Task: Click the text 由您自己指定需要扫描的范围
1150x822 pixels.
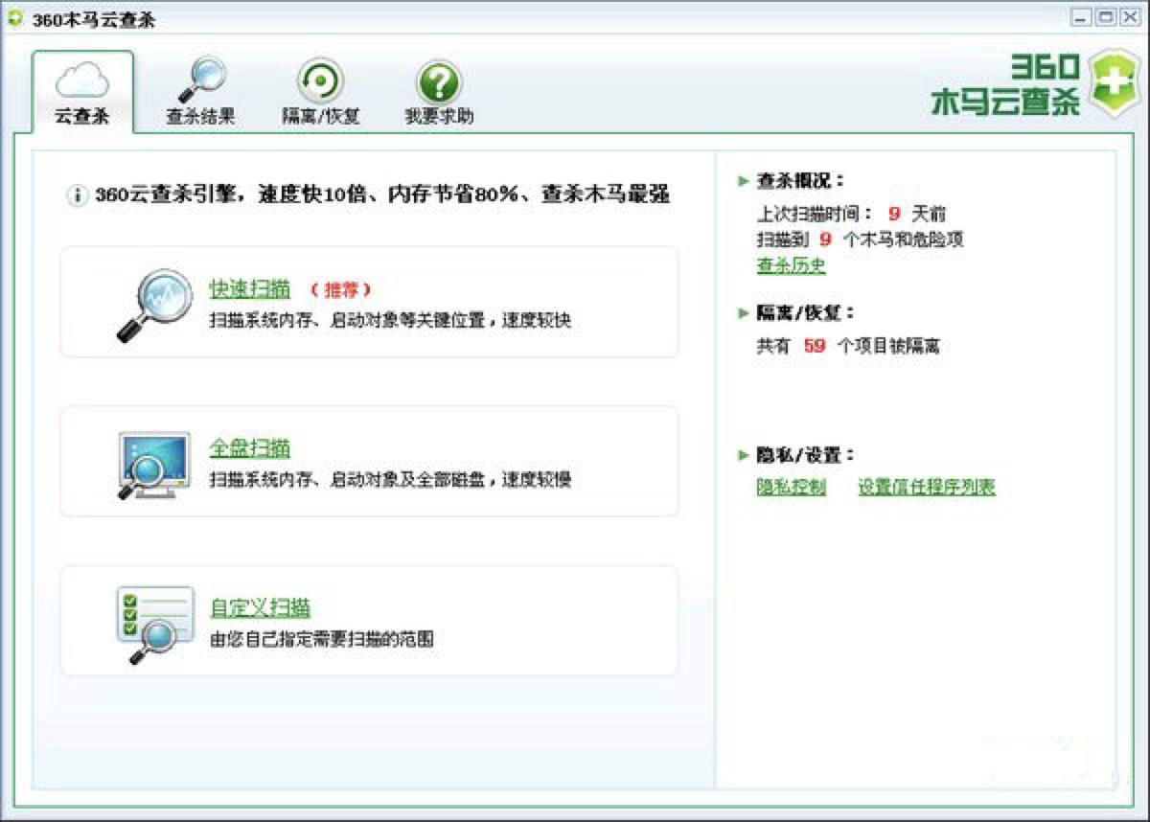Action: [322, 638]
